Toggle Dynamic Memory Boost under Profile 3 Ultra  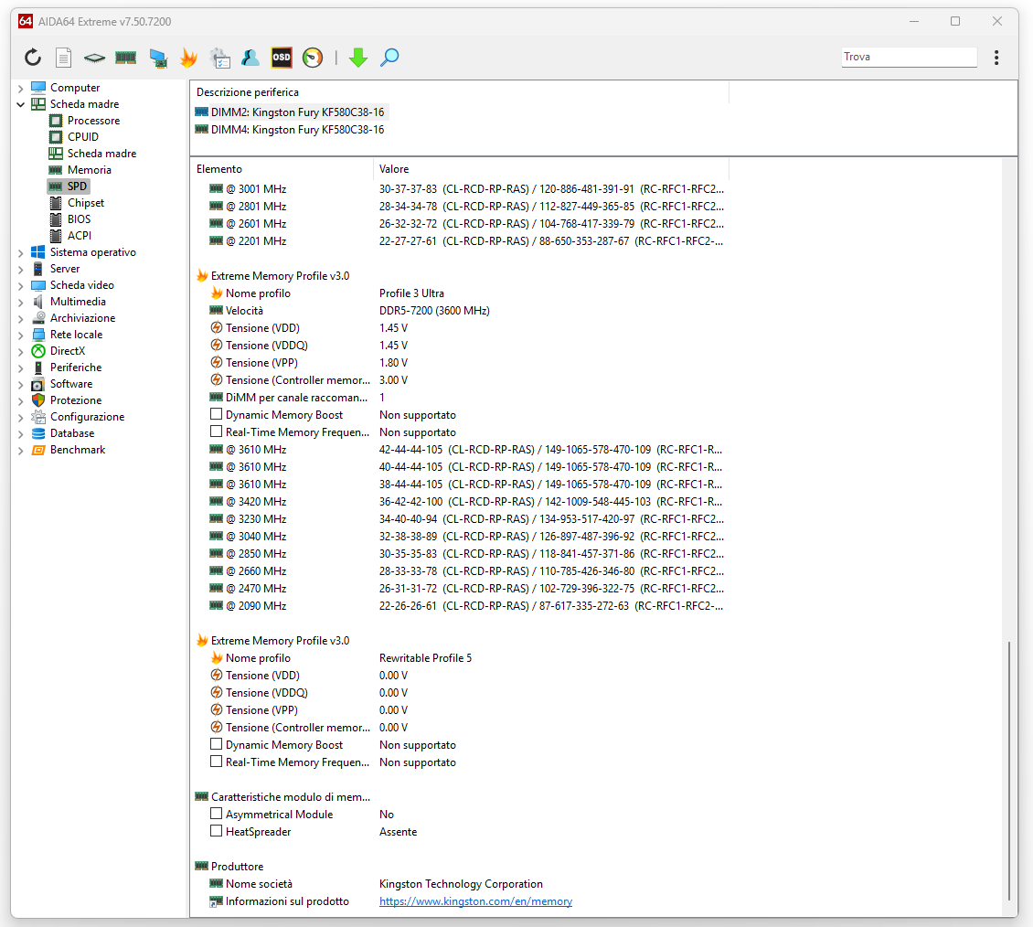216,414
